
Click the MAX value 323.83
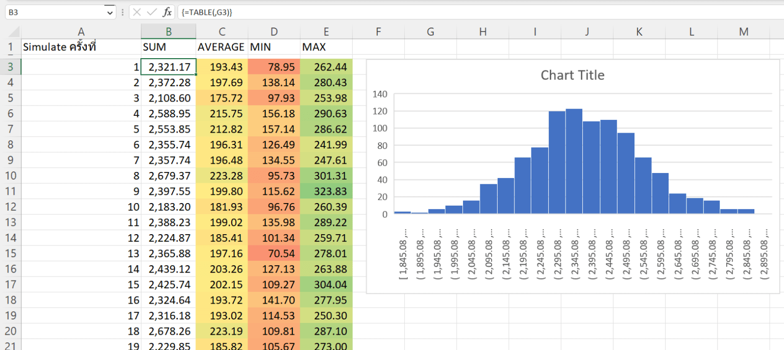coord(326,191)
